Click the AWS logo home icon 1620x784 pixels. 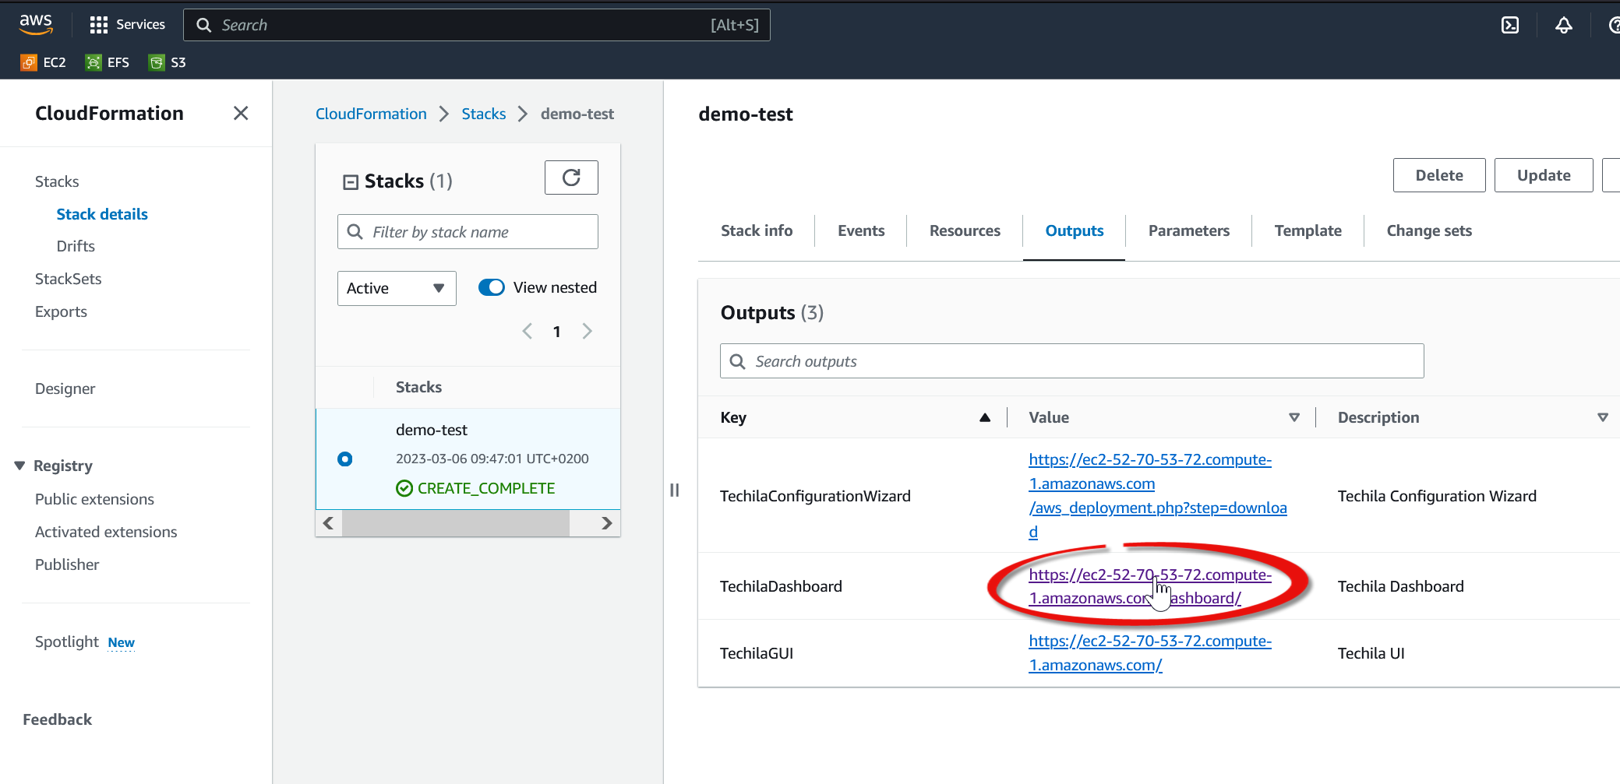pyautogui.click(x=36, y=24)
